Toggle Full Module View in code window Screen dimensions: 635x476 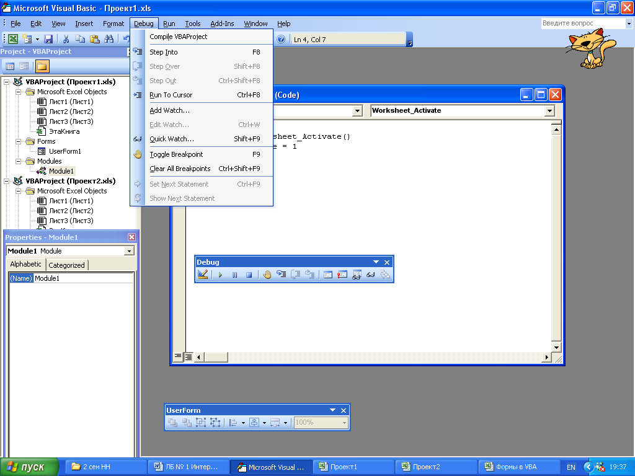click(189, 357)
